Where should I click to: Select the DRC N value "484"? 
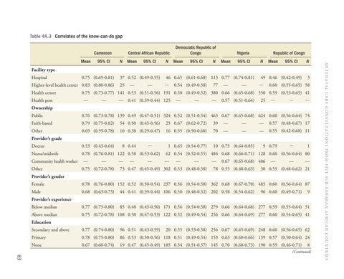214,153
